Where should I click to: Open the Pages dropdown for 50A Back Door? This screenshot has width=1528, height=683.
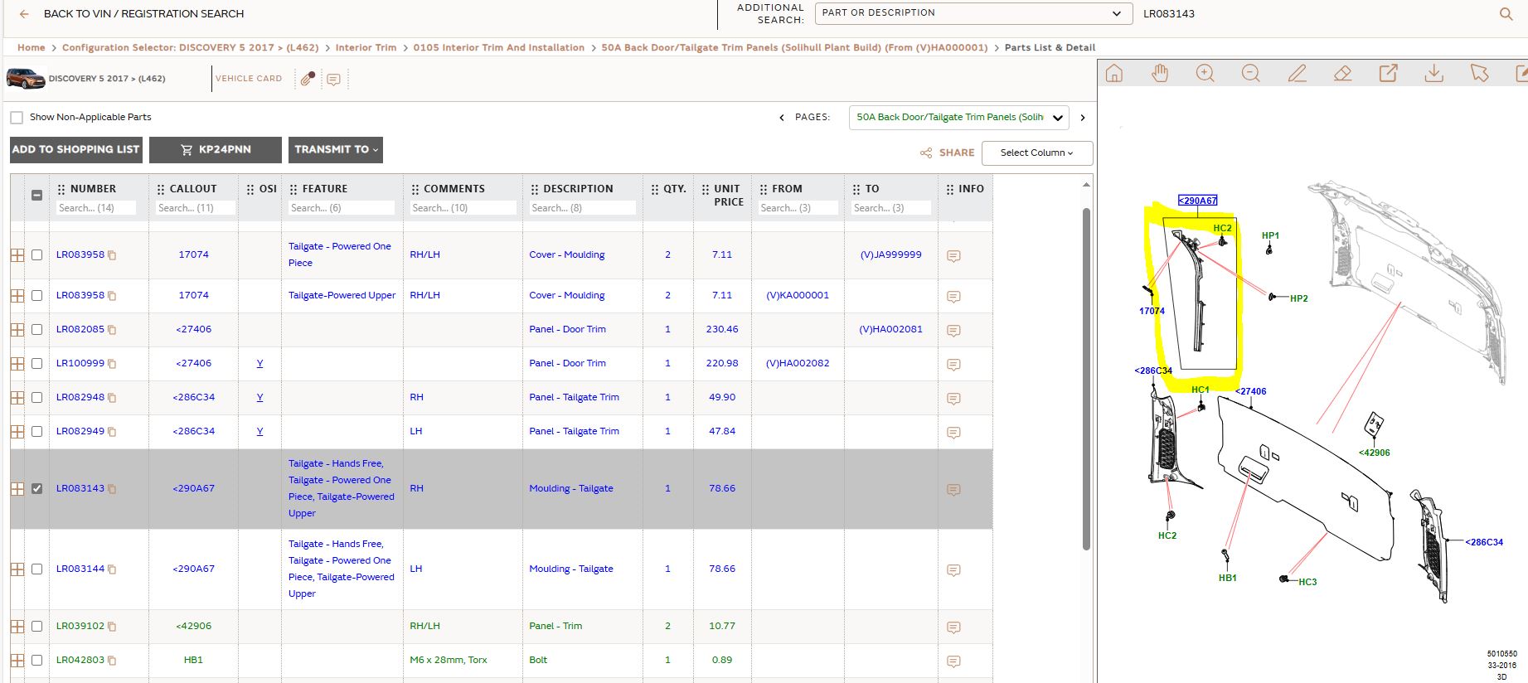point(958,118)
